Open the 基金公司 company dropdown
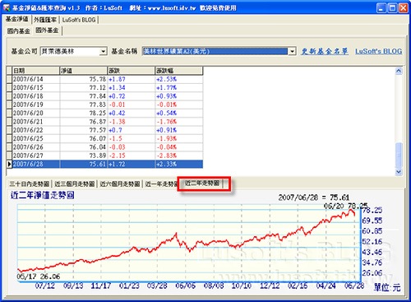This screenshot has width=411, height=302. pos(103,51)
